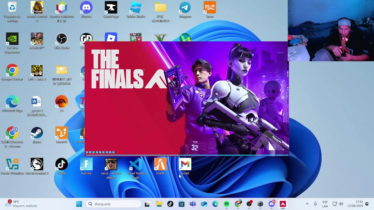Switch to Spotify on the taskbar

coord(226,204)
